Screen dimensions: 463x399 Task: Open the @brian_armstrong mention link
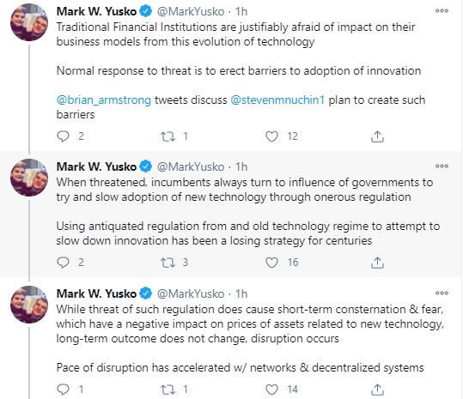point(104,100)
